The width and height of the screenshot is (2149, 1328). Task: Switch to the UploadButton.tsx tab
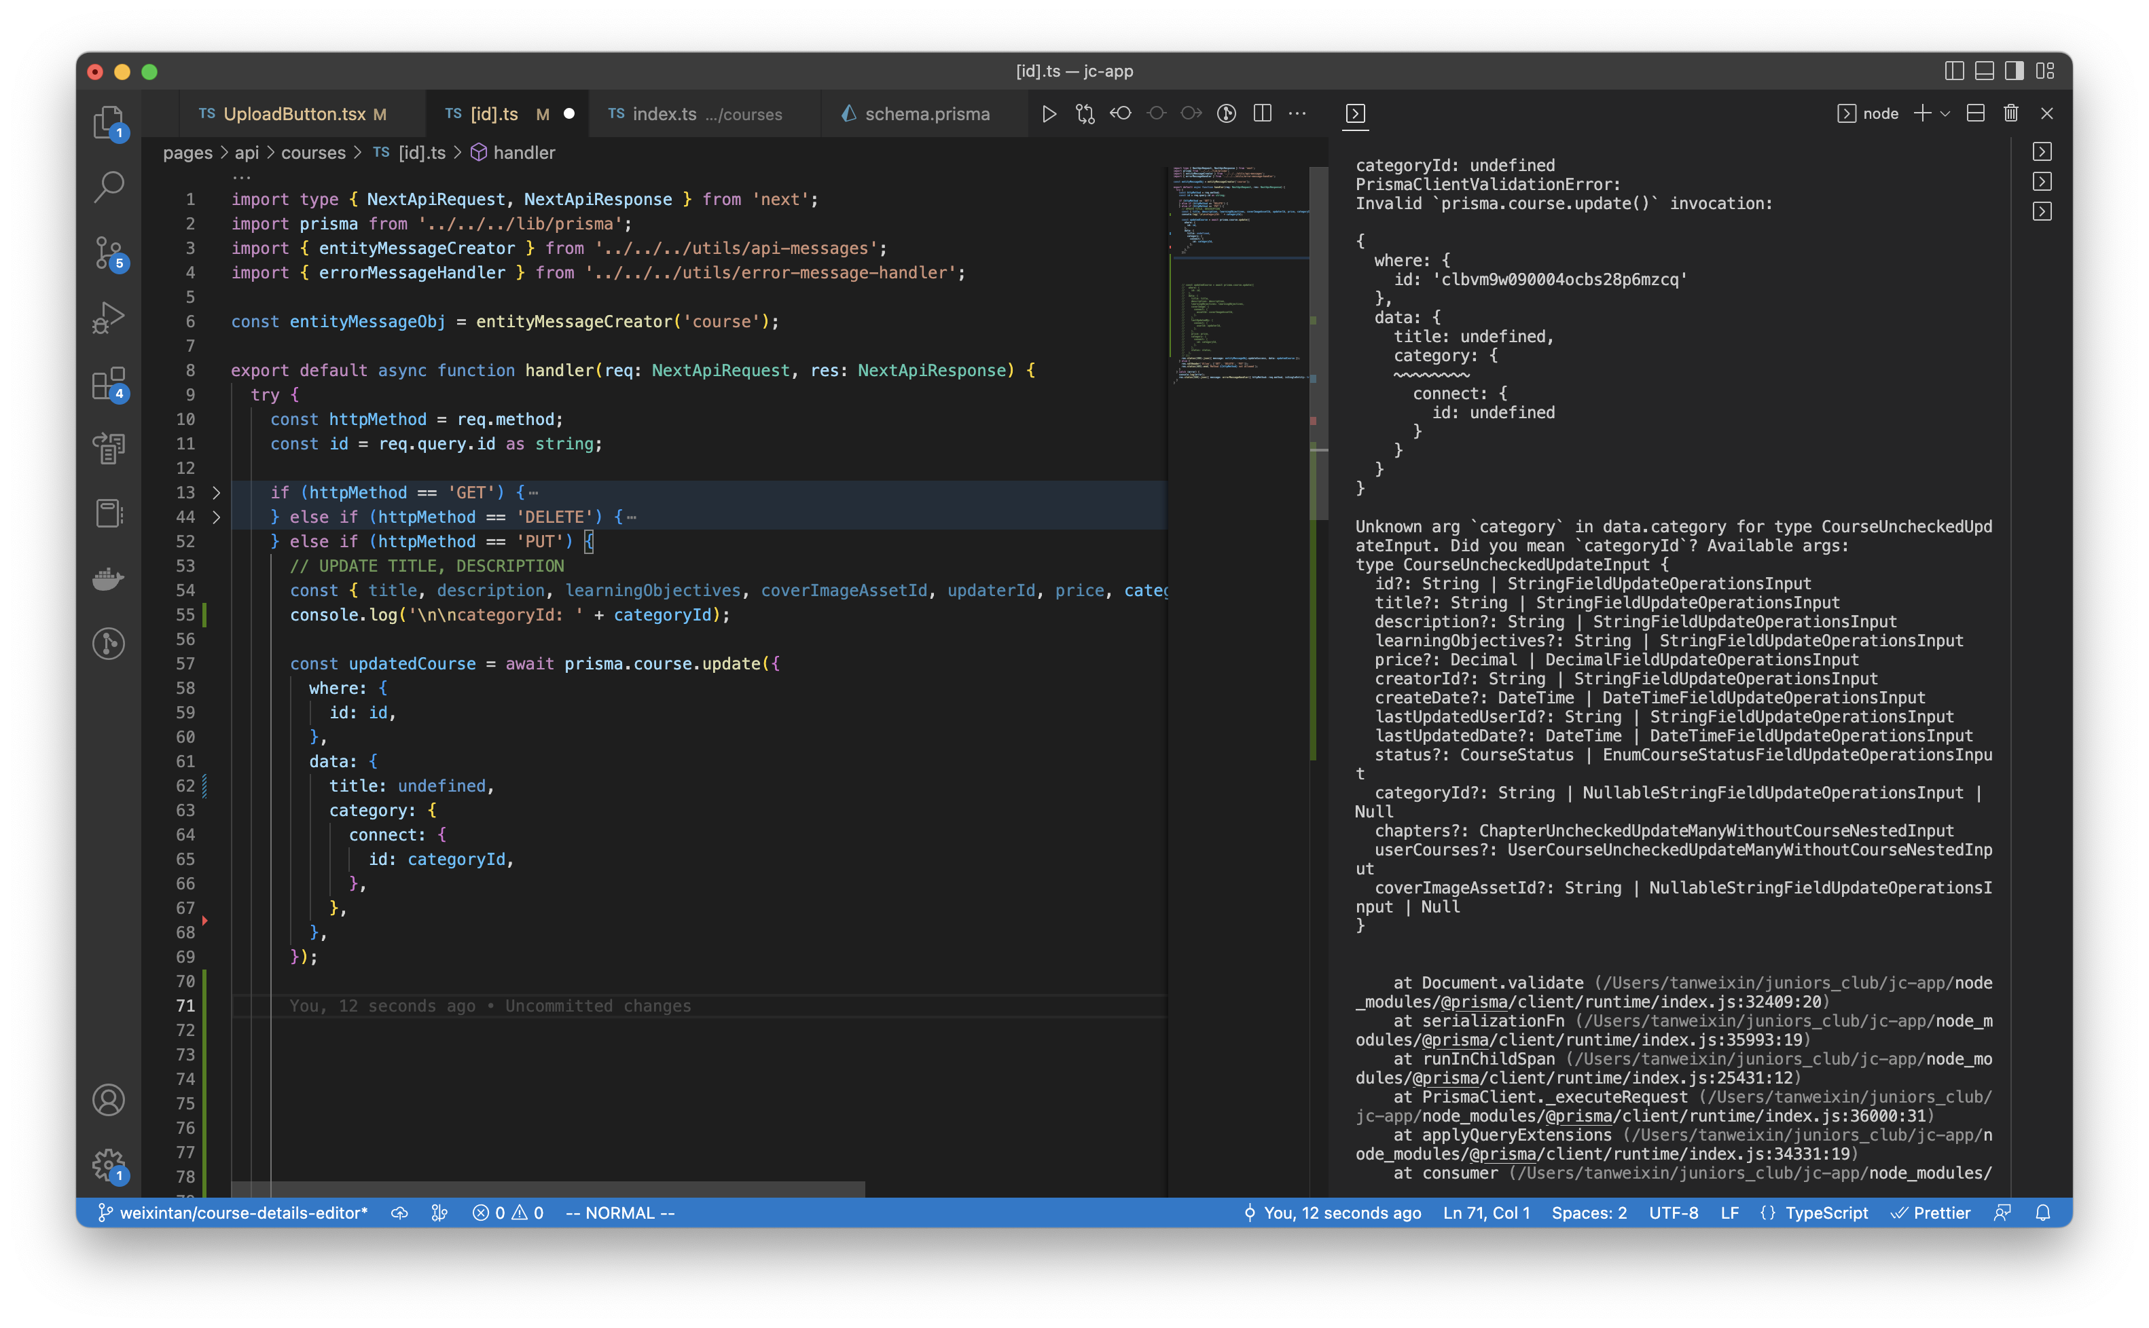coord(293,113)
